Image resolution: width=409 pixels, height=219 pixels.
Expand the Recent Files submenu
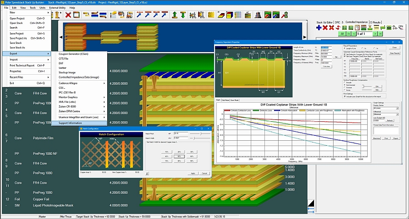tap(27, 77)
